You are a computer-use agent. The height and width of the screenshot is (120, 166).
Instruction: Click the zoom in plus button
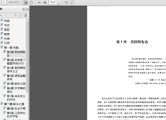tap(45, 2)
